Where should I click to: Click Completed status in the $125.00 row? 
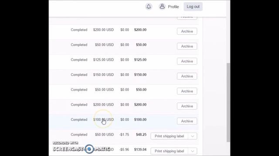tap(79, 60)
